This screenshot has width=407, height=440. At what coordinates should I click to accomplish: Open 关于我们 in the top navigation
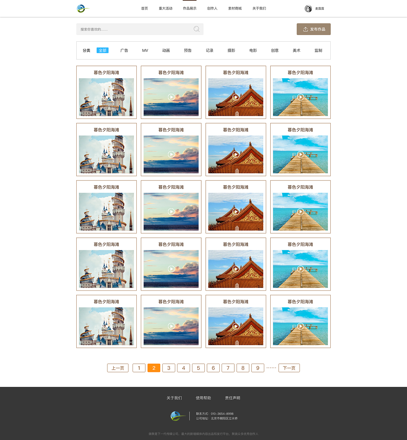tap(259, 9)
